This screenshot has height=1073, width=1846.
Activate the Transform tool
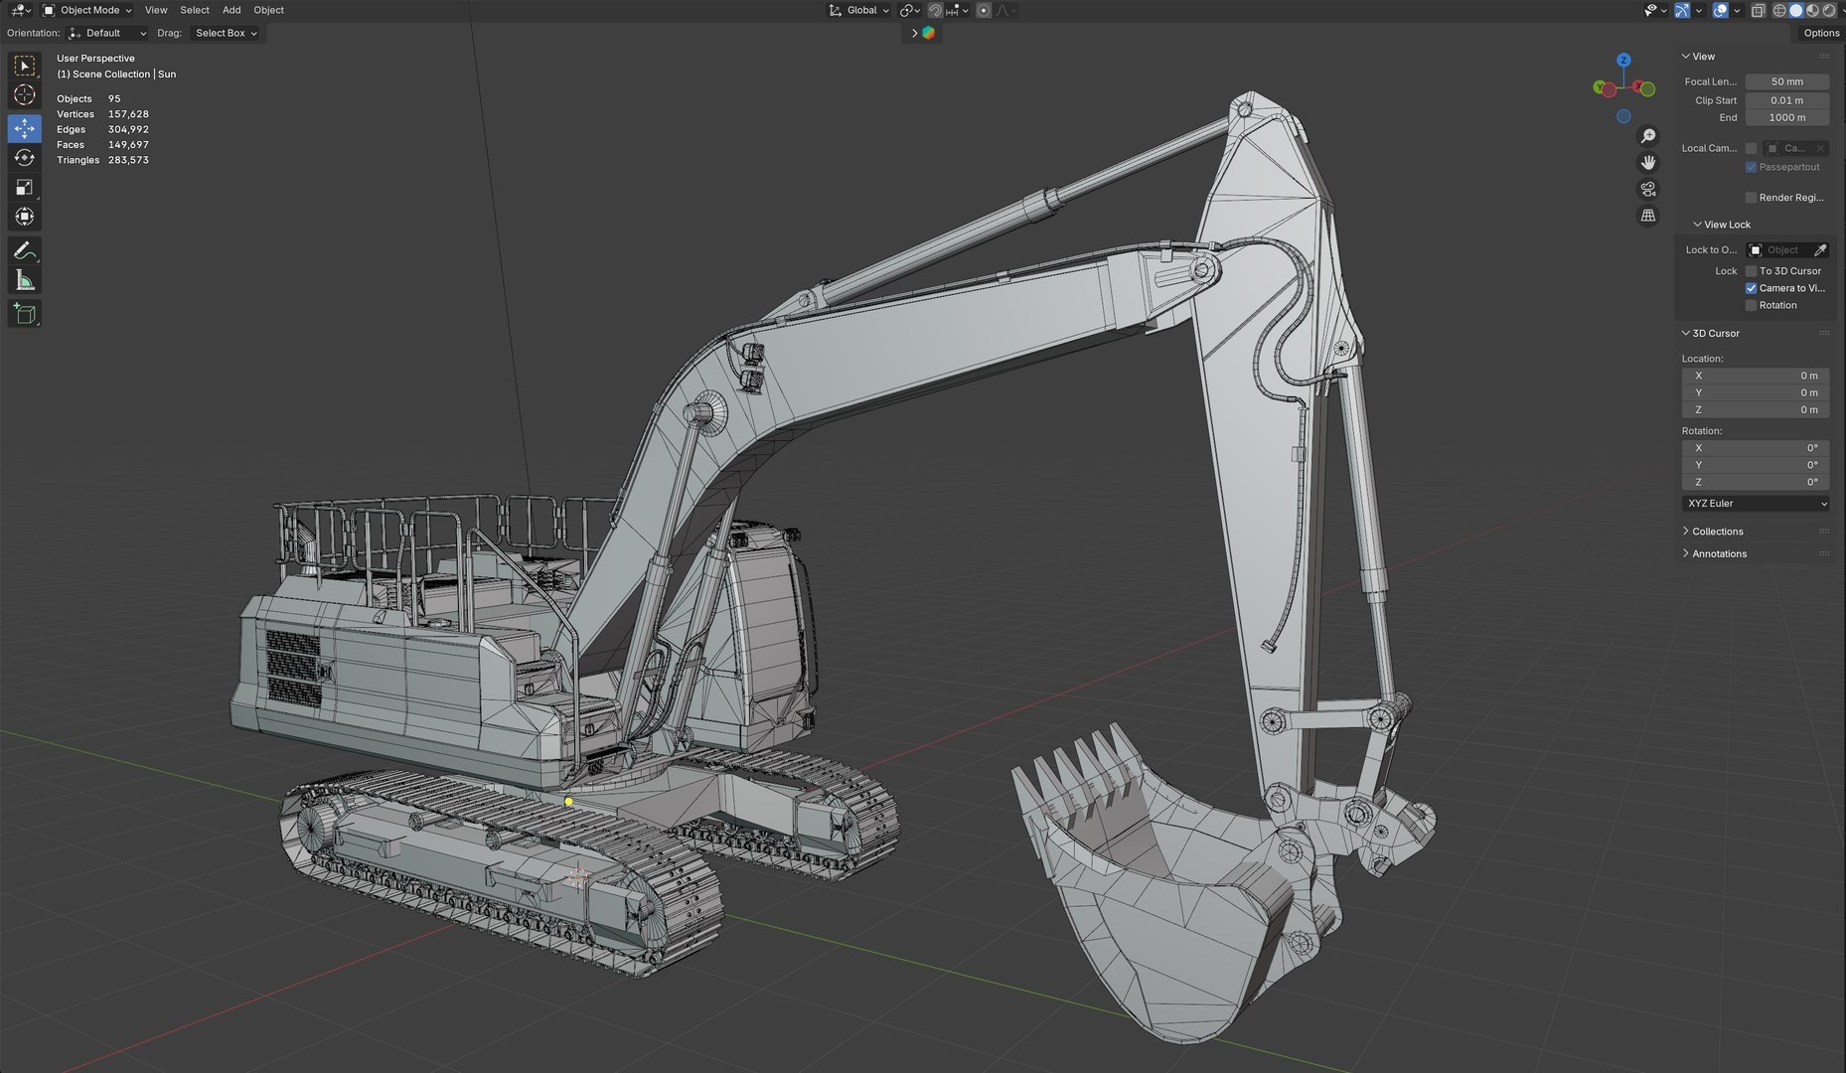click(25, 217)
